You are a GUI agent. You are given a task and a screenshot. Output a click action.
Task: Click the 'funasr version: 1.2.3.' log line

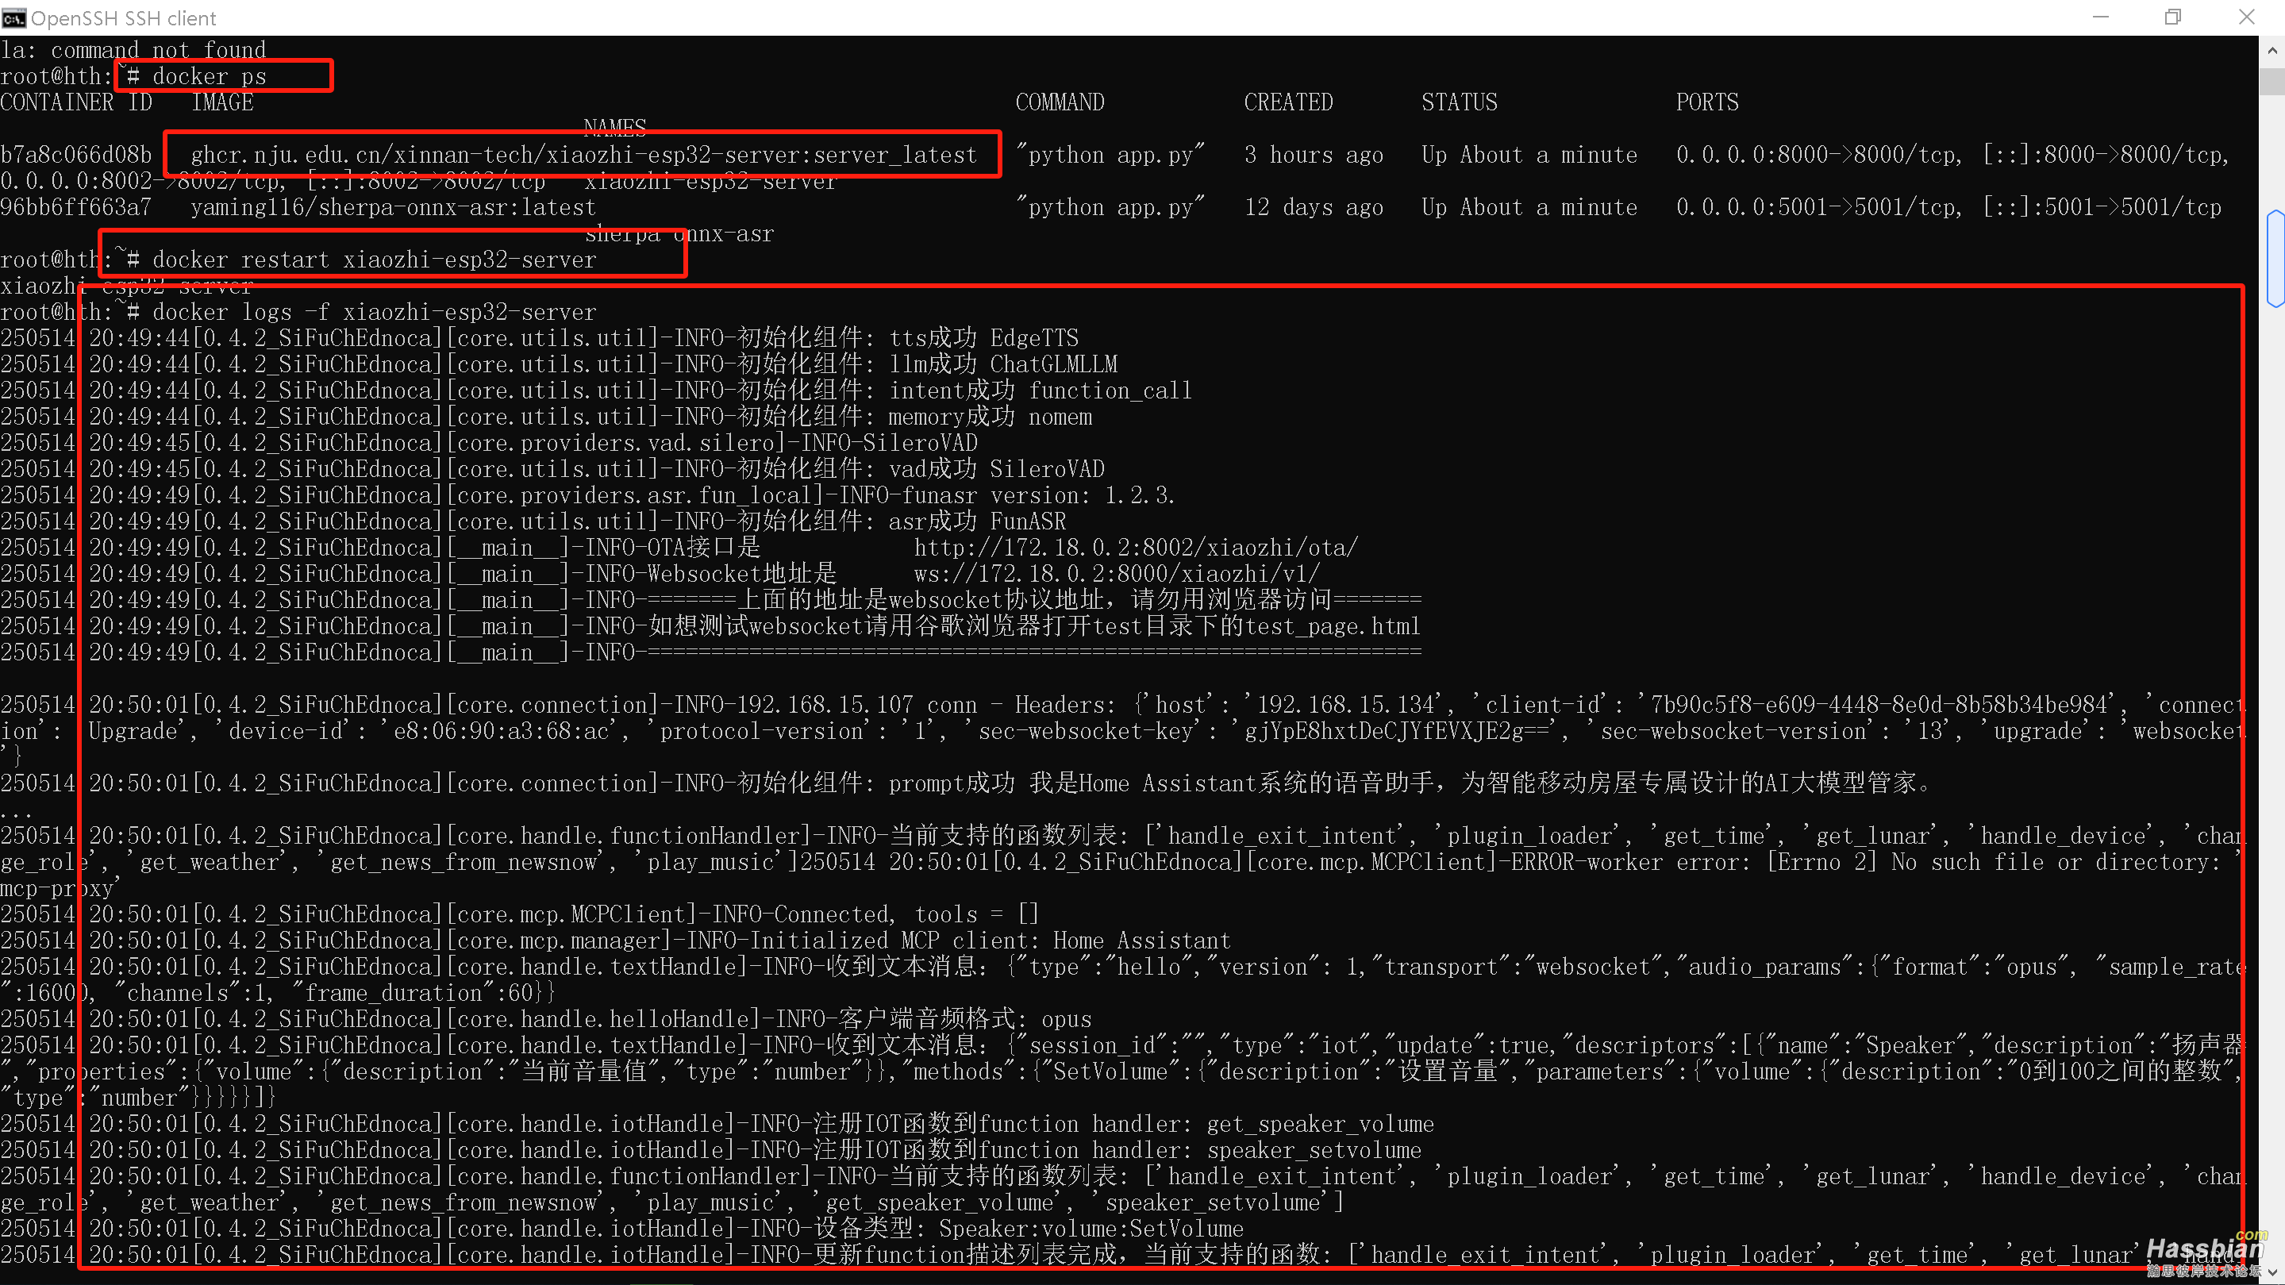point(587,496)
